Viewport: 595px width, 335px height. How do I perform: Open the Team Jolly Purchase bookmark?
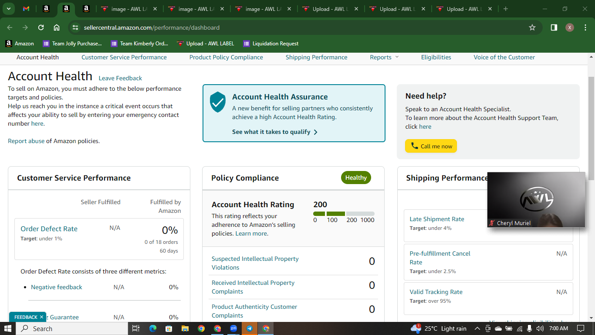(72, 44)
